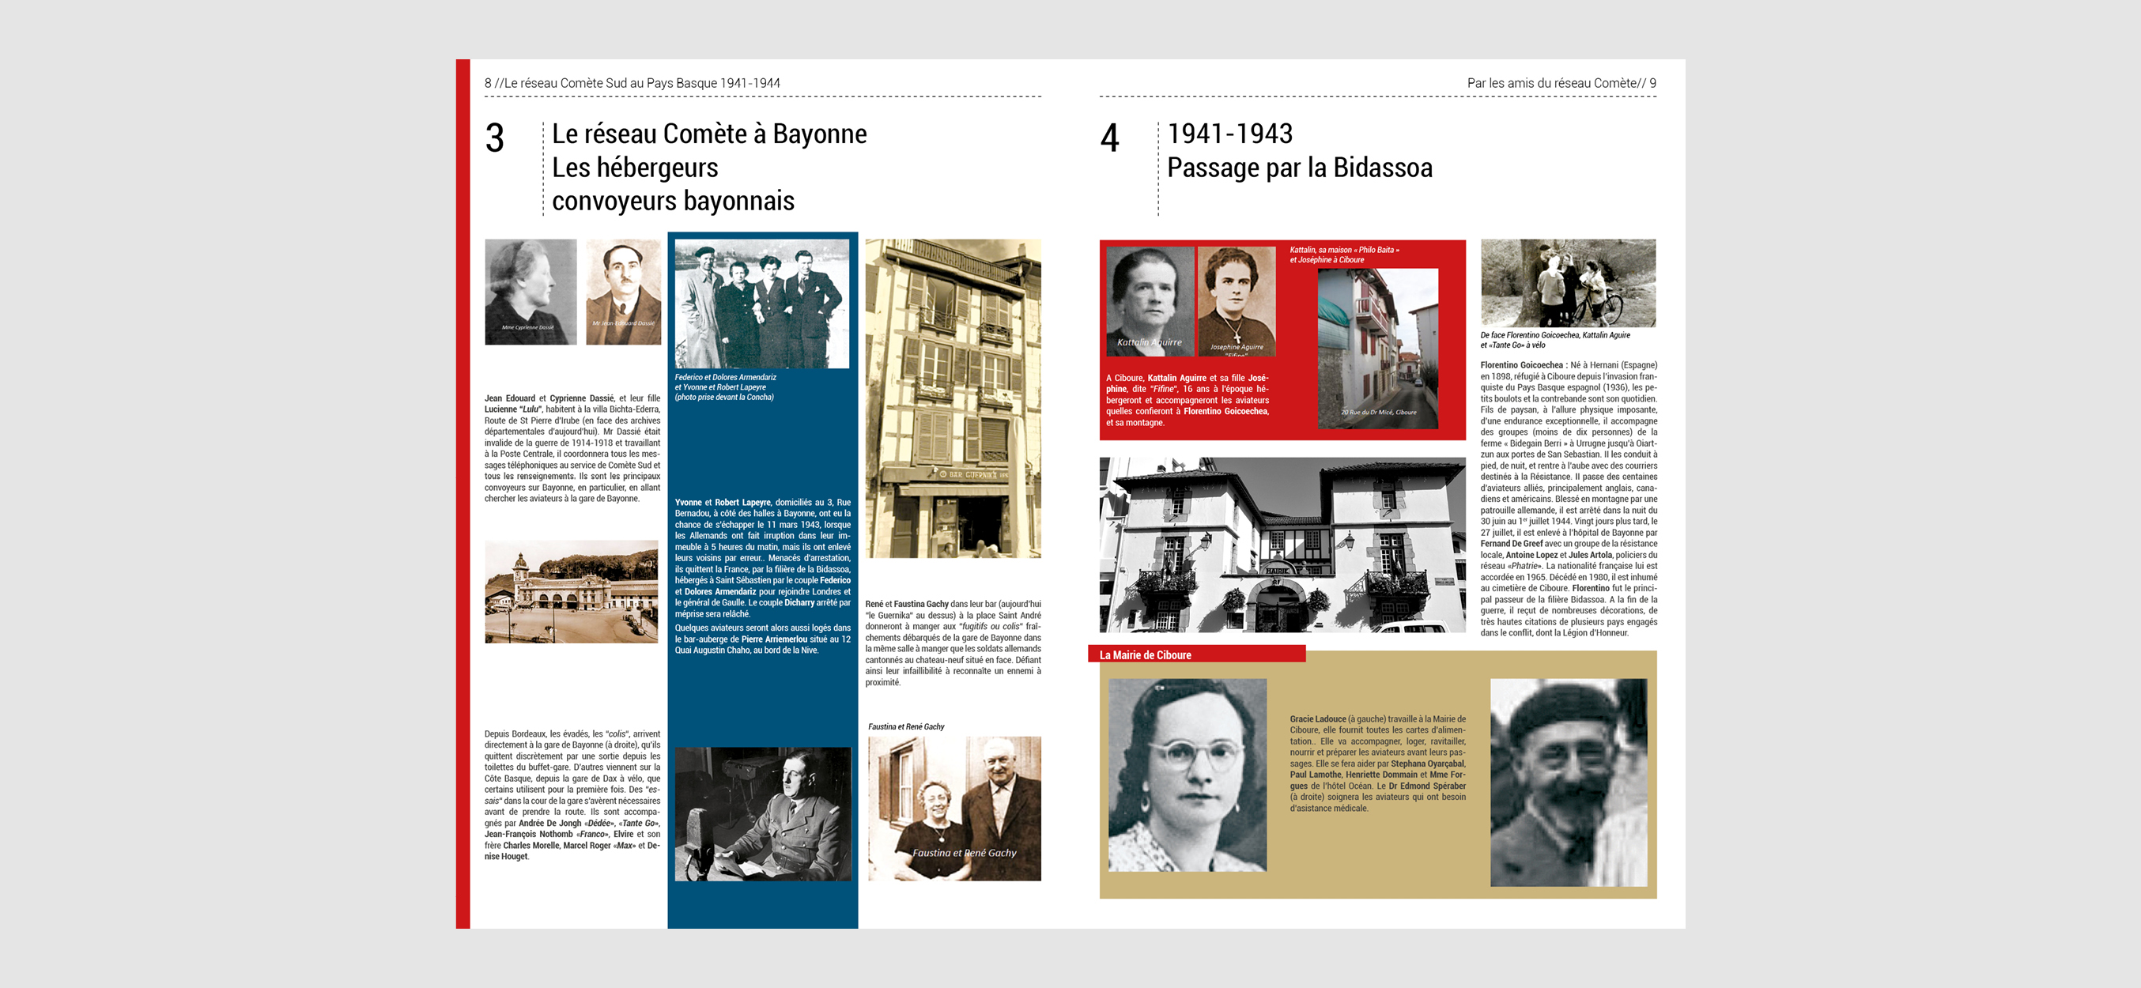Click the italic caption "Faustina et René Gachy" above photo
The height and width of the screenshot is (988, 2141).
906,726
